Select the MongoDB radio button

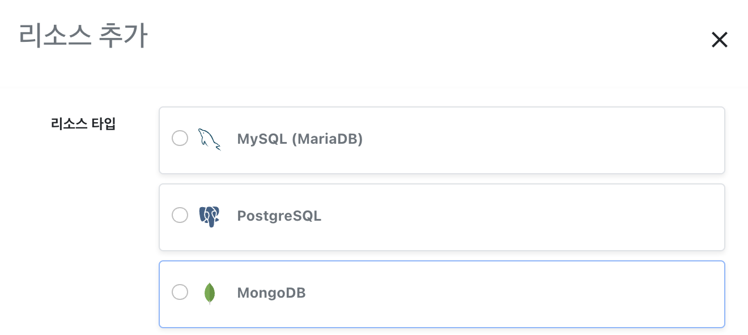(x=180, y=293)
